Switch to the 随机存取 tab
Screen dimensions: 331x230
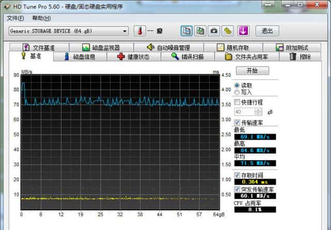[x=233, y=47]
